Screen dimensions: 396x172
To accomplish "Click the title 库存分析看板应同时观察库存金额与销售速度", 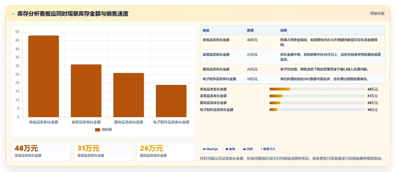I will [x=73, y=14].
